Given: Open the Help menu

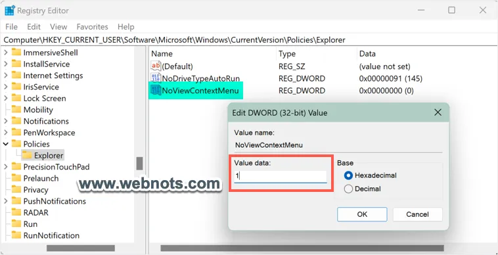Looking at the screenshot, I should coord(125,27).
